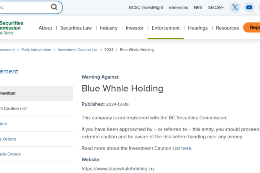The width and height of the screenshot is (260, 173).
Task: Click the Blue Whale Holding breadcrumb text
Action: [137, 50]
